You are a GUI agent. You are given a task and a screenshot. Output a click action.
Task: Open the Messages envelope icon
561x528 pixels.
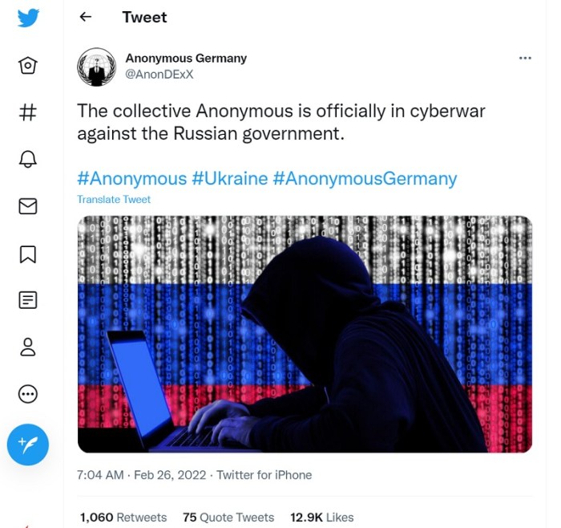pyautogui.click(x=28, y=206)
